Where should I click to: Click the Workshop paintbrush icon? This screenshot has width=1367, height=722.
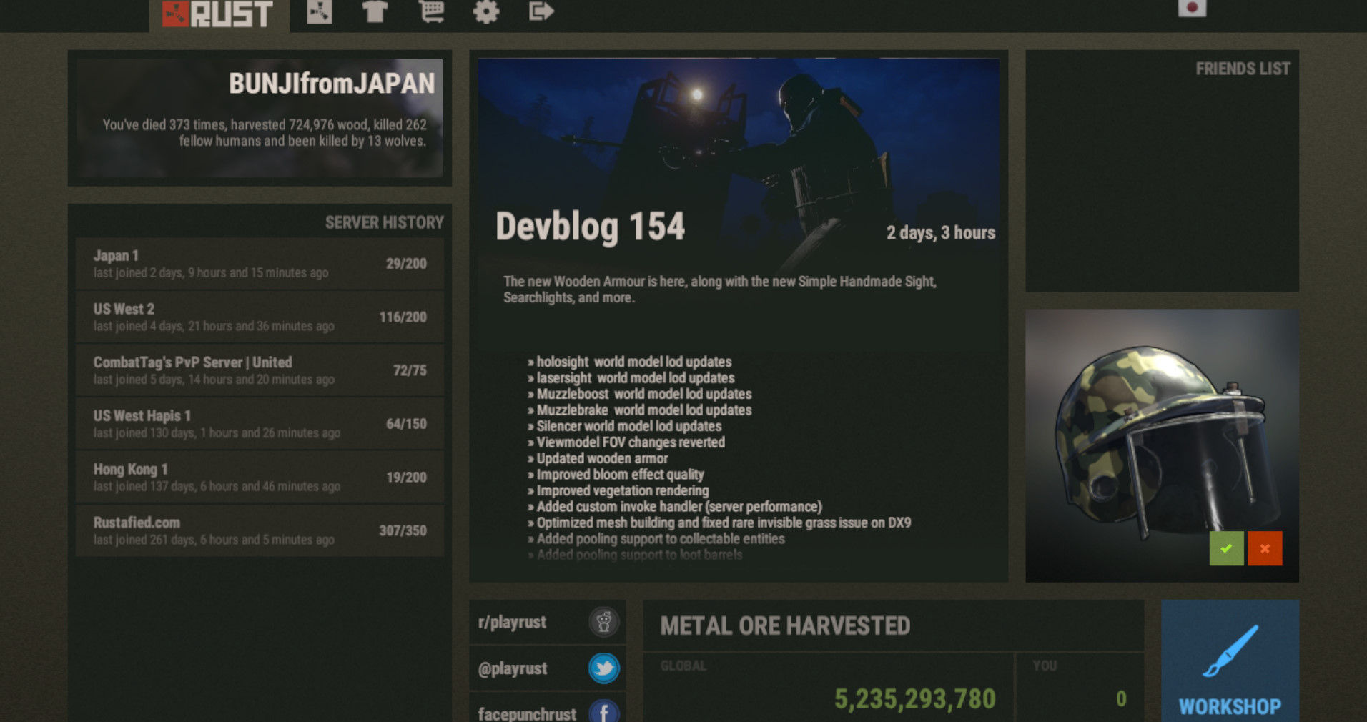pos(1230,651)
